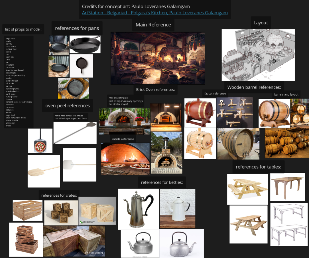Image resolution: width=309 pixels, height=258 pixels.
Task: Click 'wheat bundle' in props list
Action: (x=12, y=120)
